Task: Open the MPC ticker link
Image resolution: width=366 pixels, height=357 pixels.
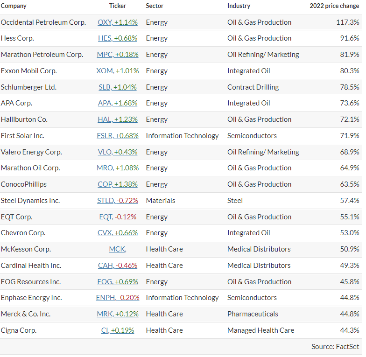Action: click(x=118, y=55)
